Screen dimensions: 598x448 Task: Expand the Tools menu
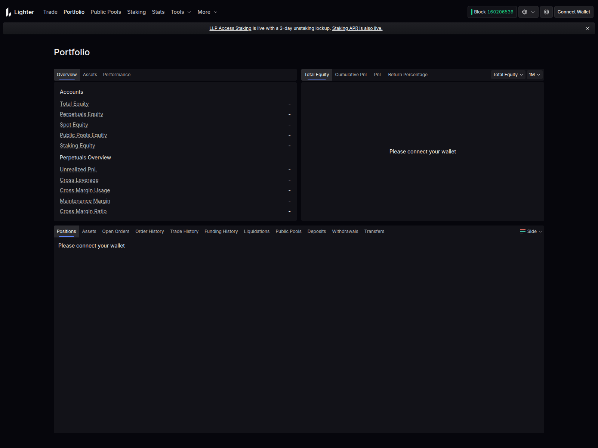(181, 12)
